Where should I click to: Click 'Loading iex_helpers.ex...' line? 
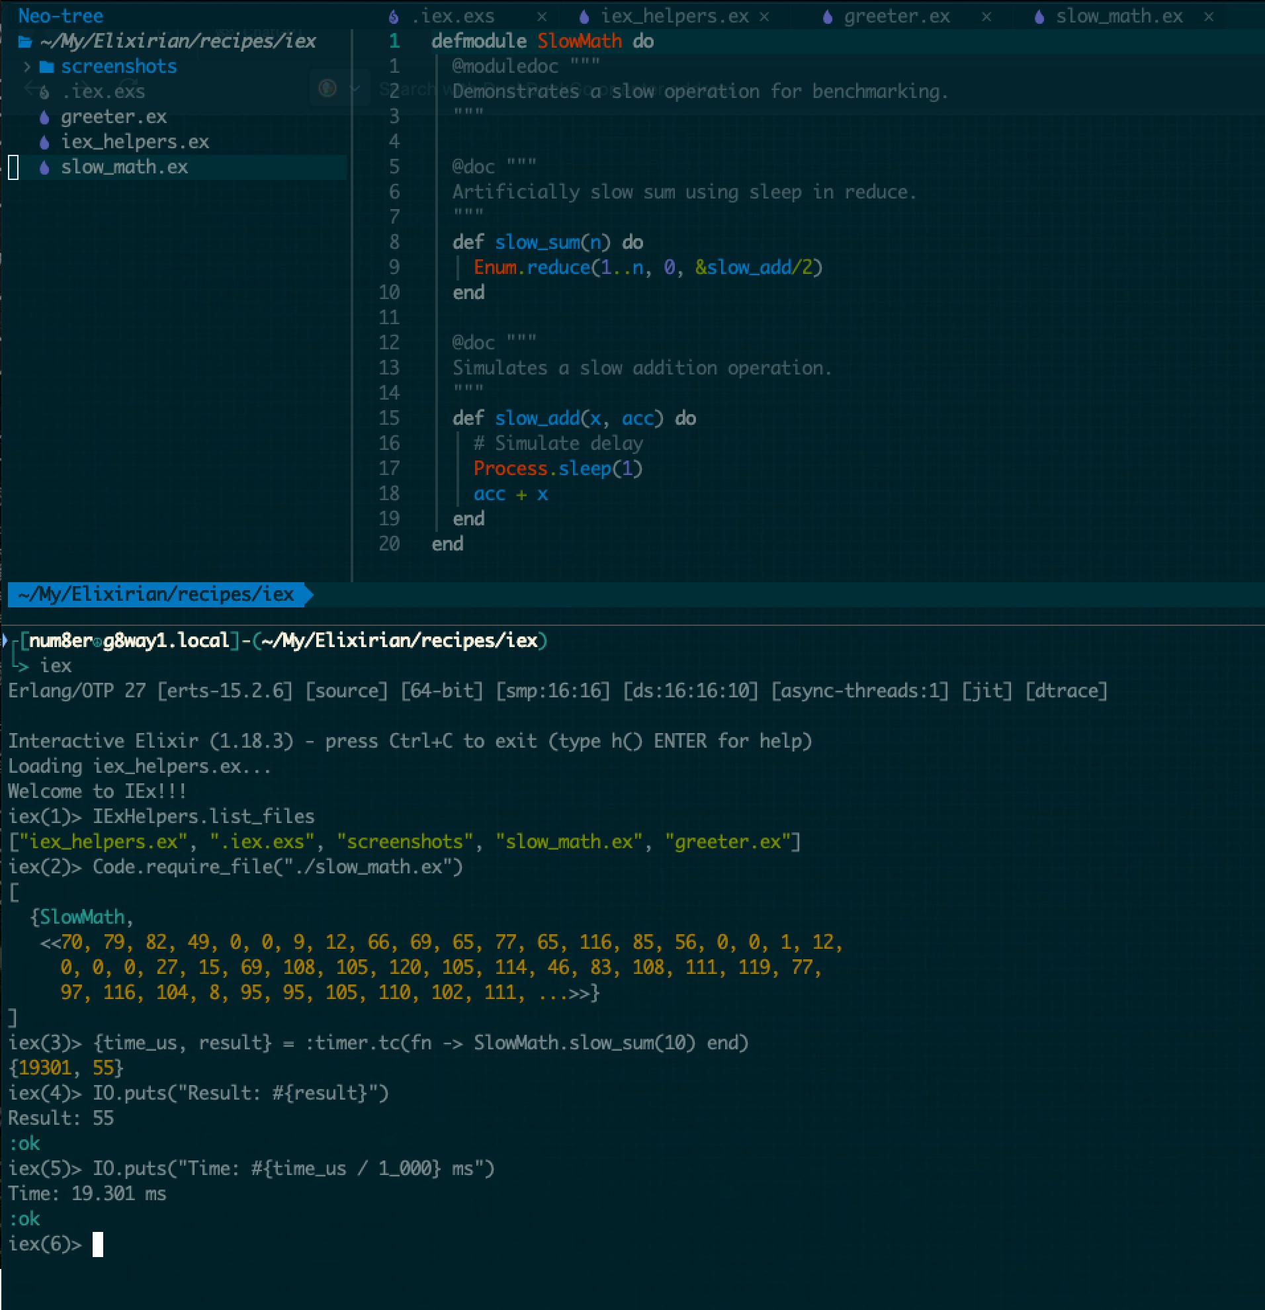(x=140, y=767)
